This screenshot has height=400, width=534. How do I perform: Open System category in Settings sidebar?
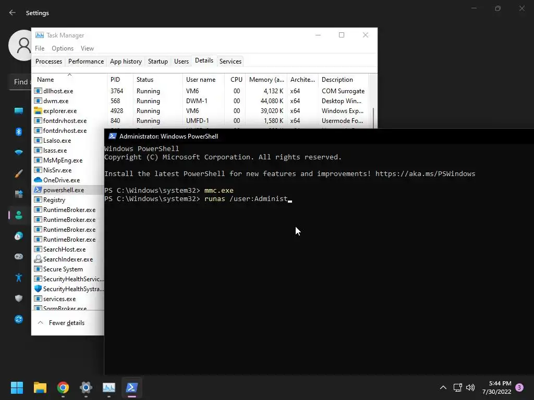click(x=19, y=110)
